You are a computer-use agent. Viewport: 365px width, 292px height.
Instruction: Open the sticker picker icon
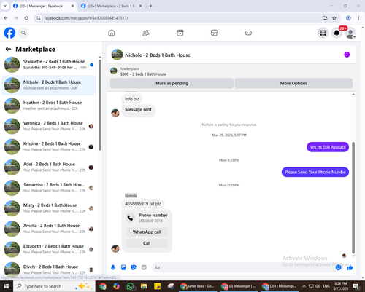pyautogui.click(x=134, y=267)
